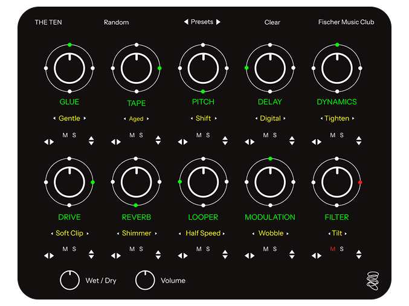The width and height of the screenshot is (409, 306).
Task: Click the left green dot on LOOPER ring
Action: [179, 182]
